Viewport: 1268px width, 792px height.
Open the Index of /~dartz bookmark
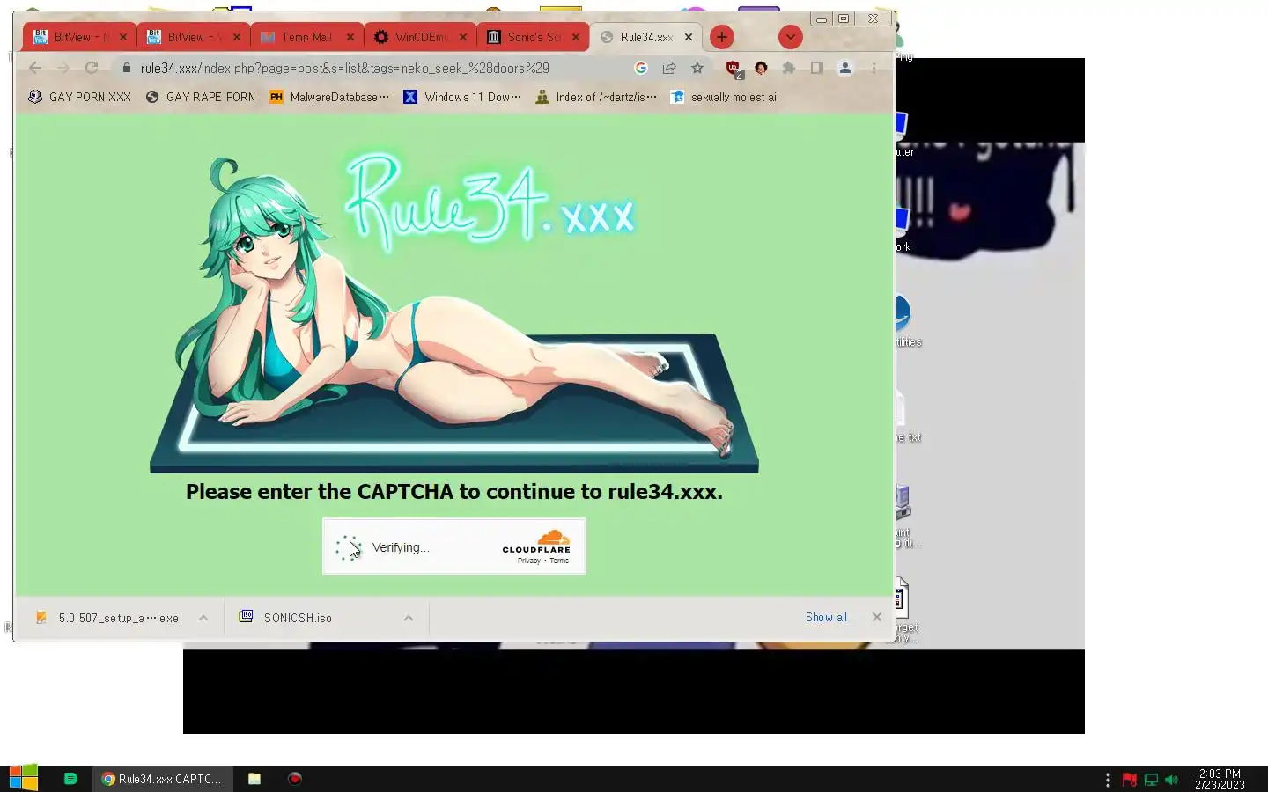tap(596, 97)
